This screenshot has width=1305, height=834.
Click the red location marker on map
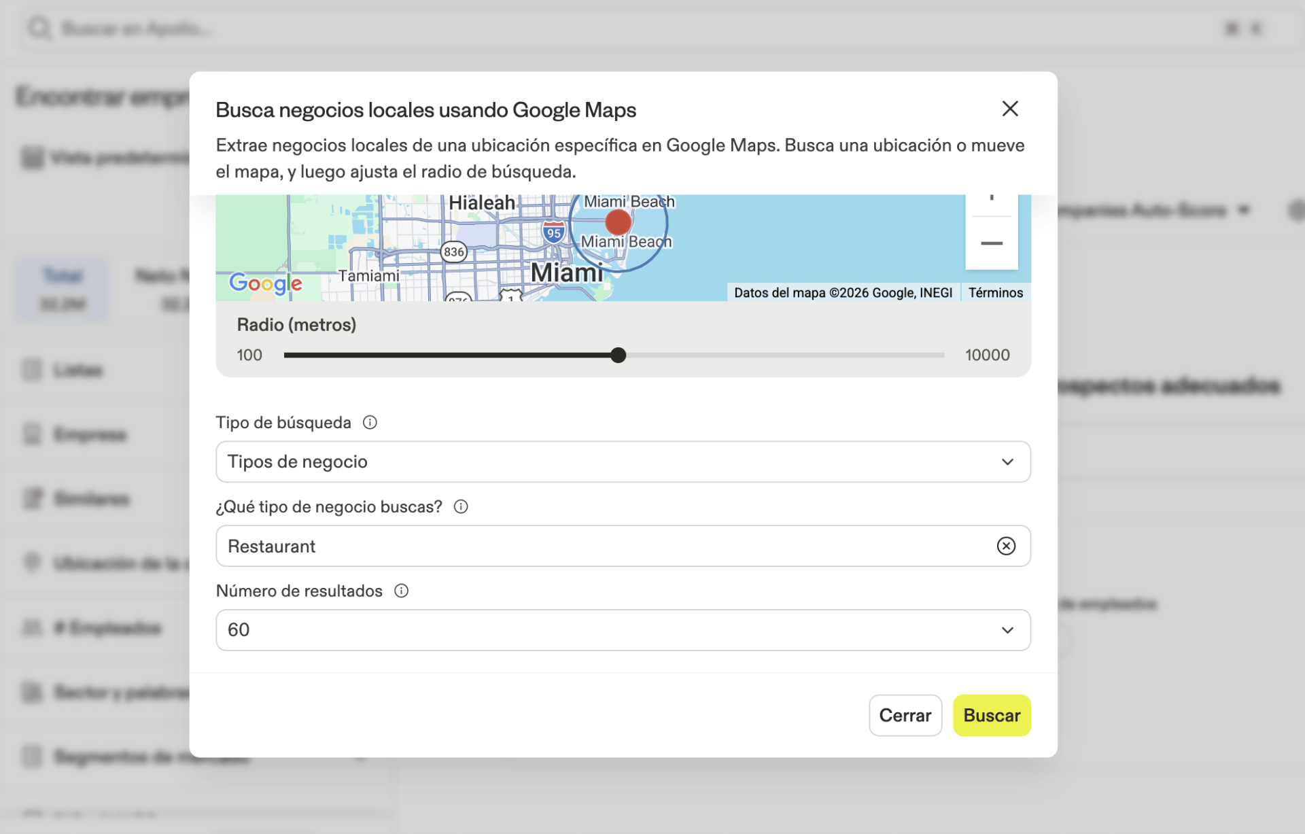click(x=618, y=222)
